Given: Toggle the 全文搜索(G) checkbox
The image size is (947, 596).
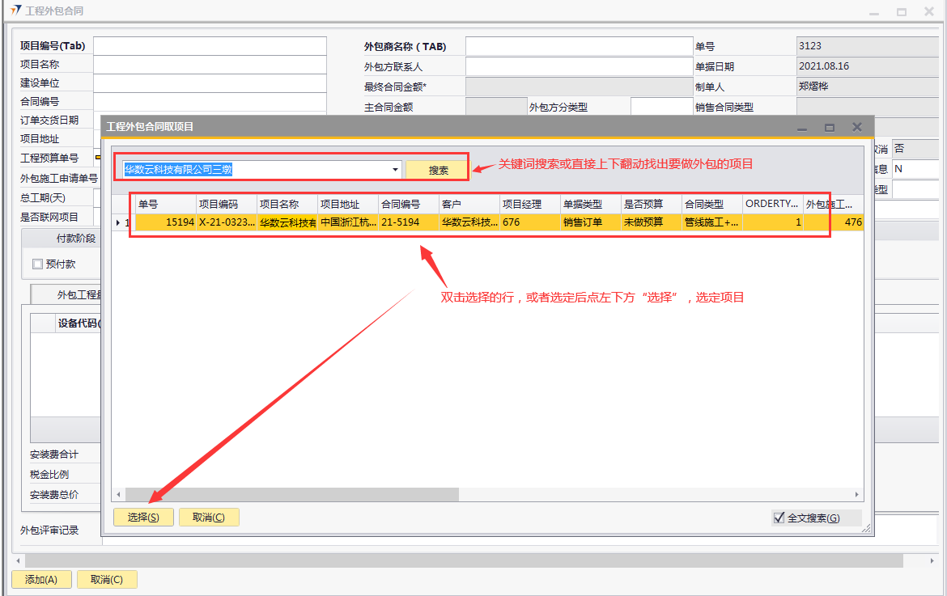Looking at the screenshot, I should (779, 518).
